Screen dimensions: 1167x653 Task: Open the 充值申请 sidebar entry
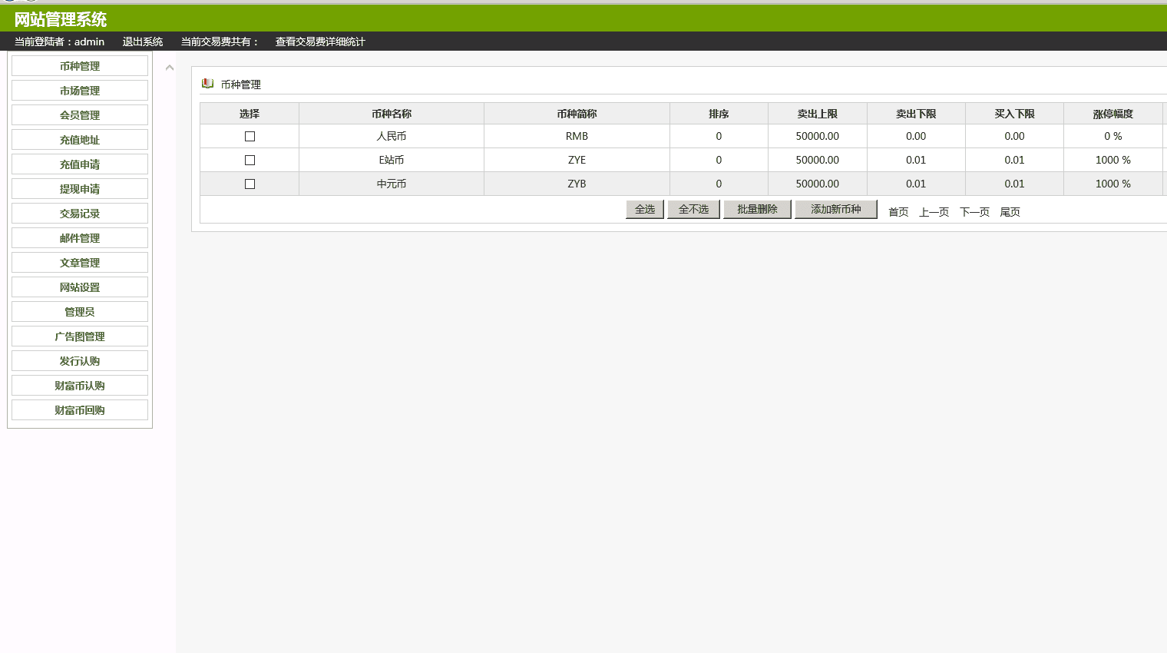click(x=80, y=164)
